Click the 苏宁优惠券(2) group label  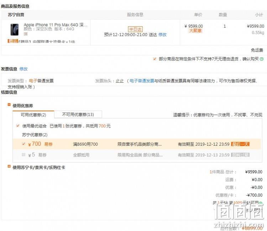(x=35, y=135)
